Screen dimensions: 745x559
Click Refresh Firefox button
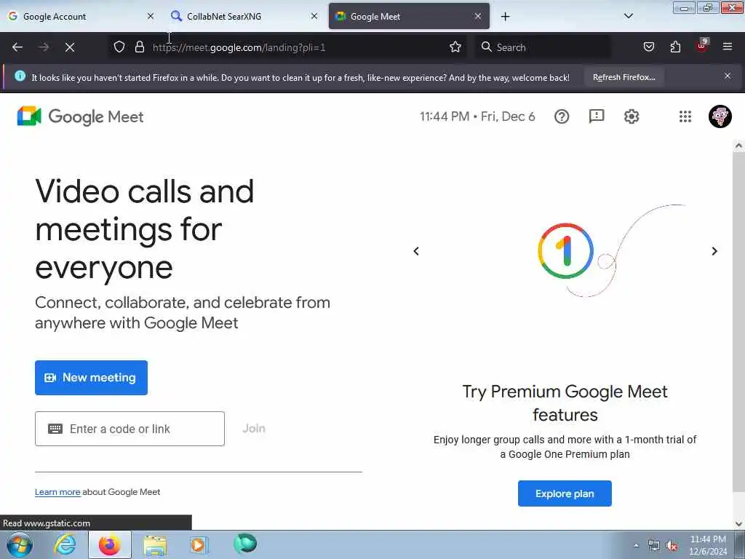[624, 77]
